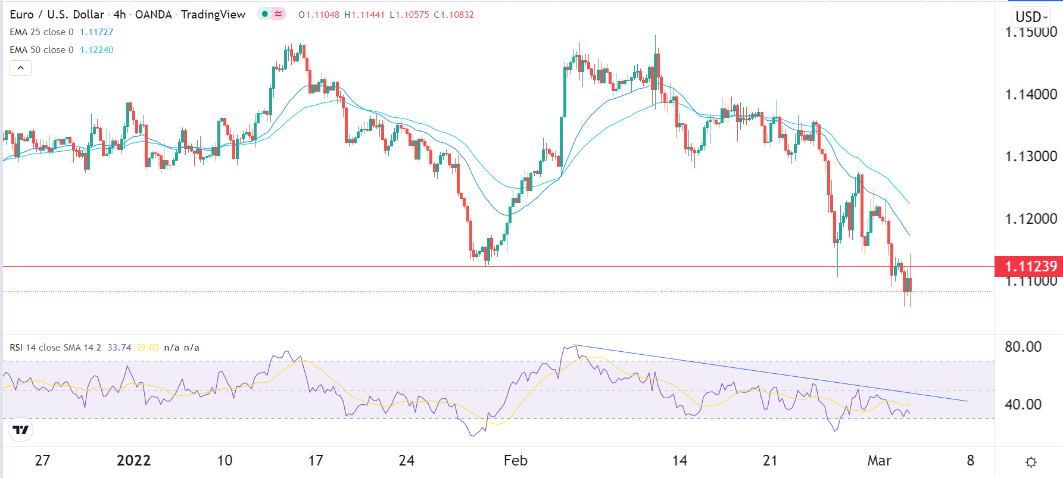Click the 1.13000 level on price scale
The height and width of the screenshot is (478, 1063).
click(1031, 157)
